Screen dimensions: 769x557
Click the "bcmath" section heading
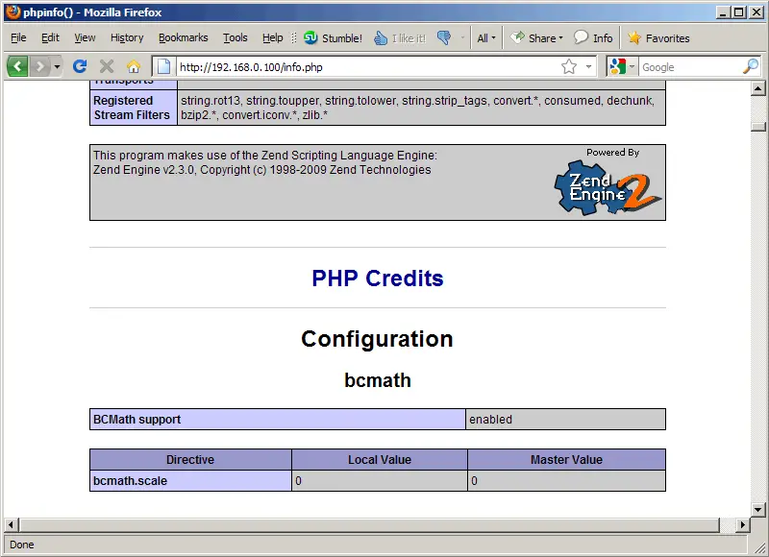click(378, 380)
